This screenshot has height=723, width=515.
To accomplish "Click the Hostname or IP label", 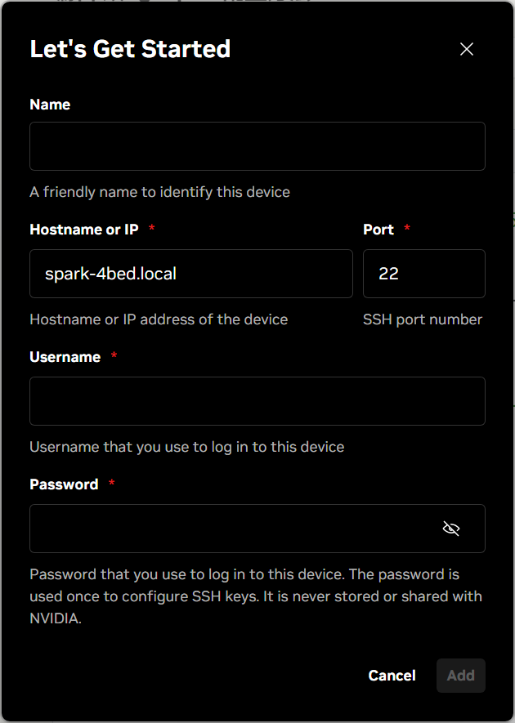I will click(x=84, y=230).
